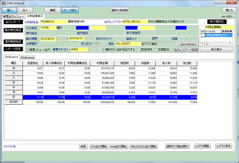Click the 延室数比 column header
Screen dimensions: 239x163
click(33, 63)
